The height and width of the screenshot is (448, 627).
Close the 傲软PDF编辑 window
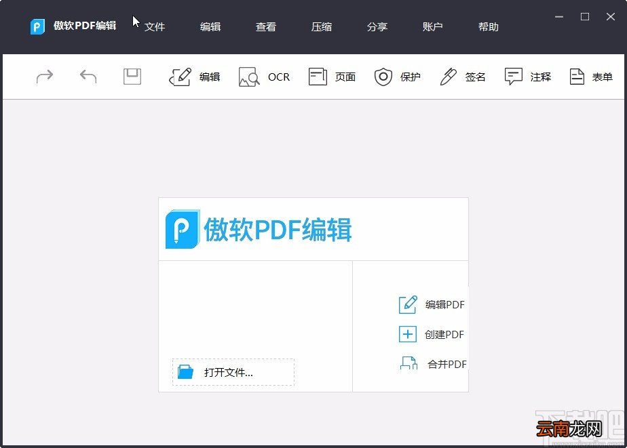[610, 17]
